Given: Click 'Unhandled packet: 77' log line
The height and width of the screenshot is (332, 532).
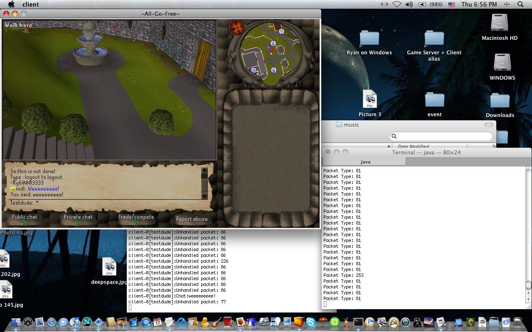Looking at the screenshot, I should coord(177,302).
